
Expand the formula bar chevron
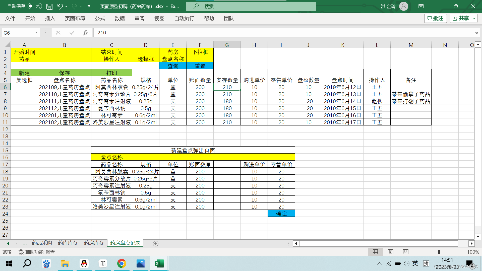click(x=476, y=33)
